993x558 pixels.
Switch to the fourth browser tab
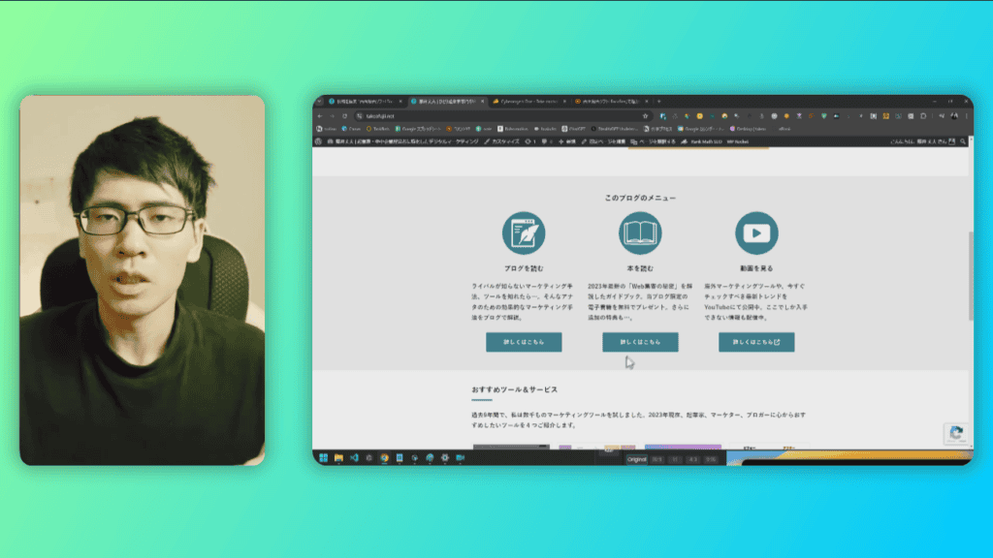(x=611, y=101)
